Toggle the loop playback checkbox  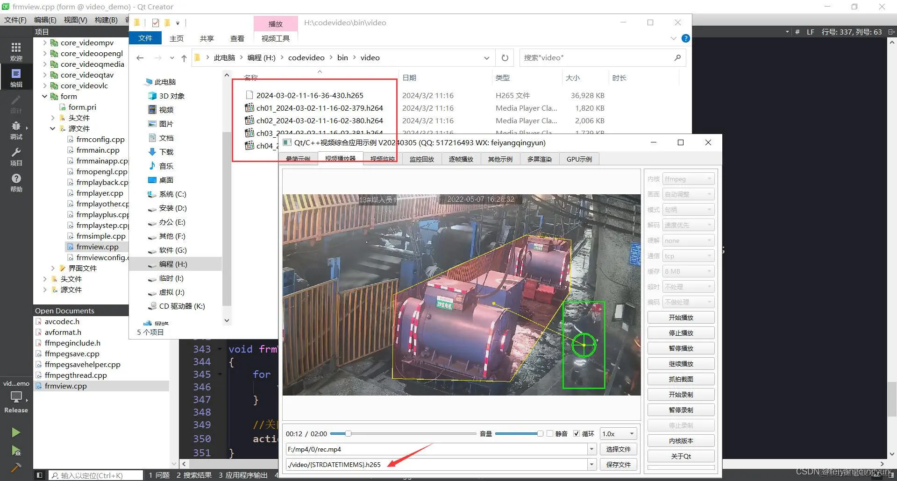[x=577, y=434]
